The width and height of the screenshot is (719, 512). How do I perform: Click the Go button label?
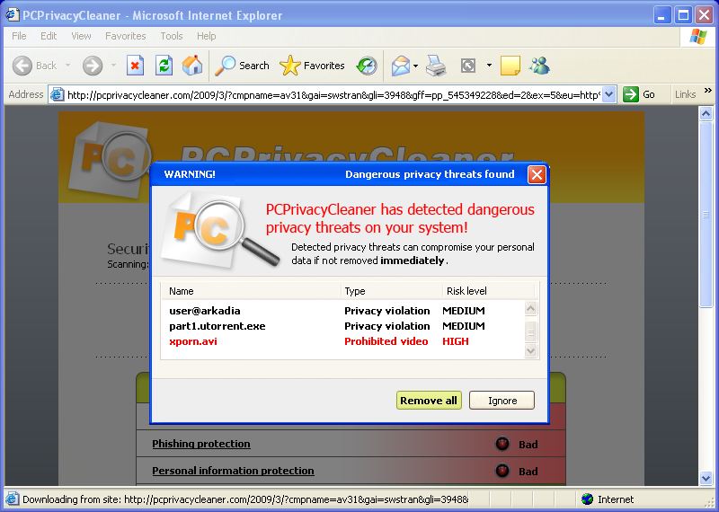point(648,94)
